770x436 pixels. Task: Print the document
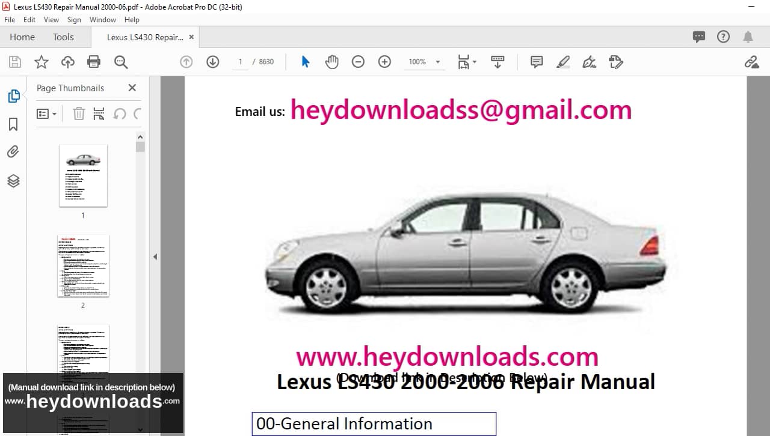(94, 62)
